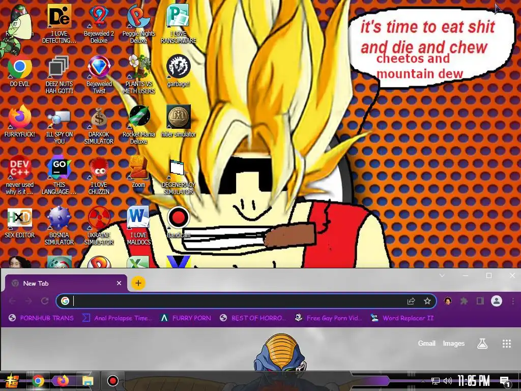Open the network tray icon
The height and width of the screenshot is (391, 521).
tap(436, 381)
